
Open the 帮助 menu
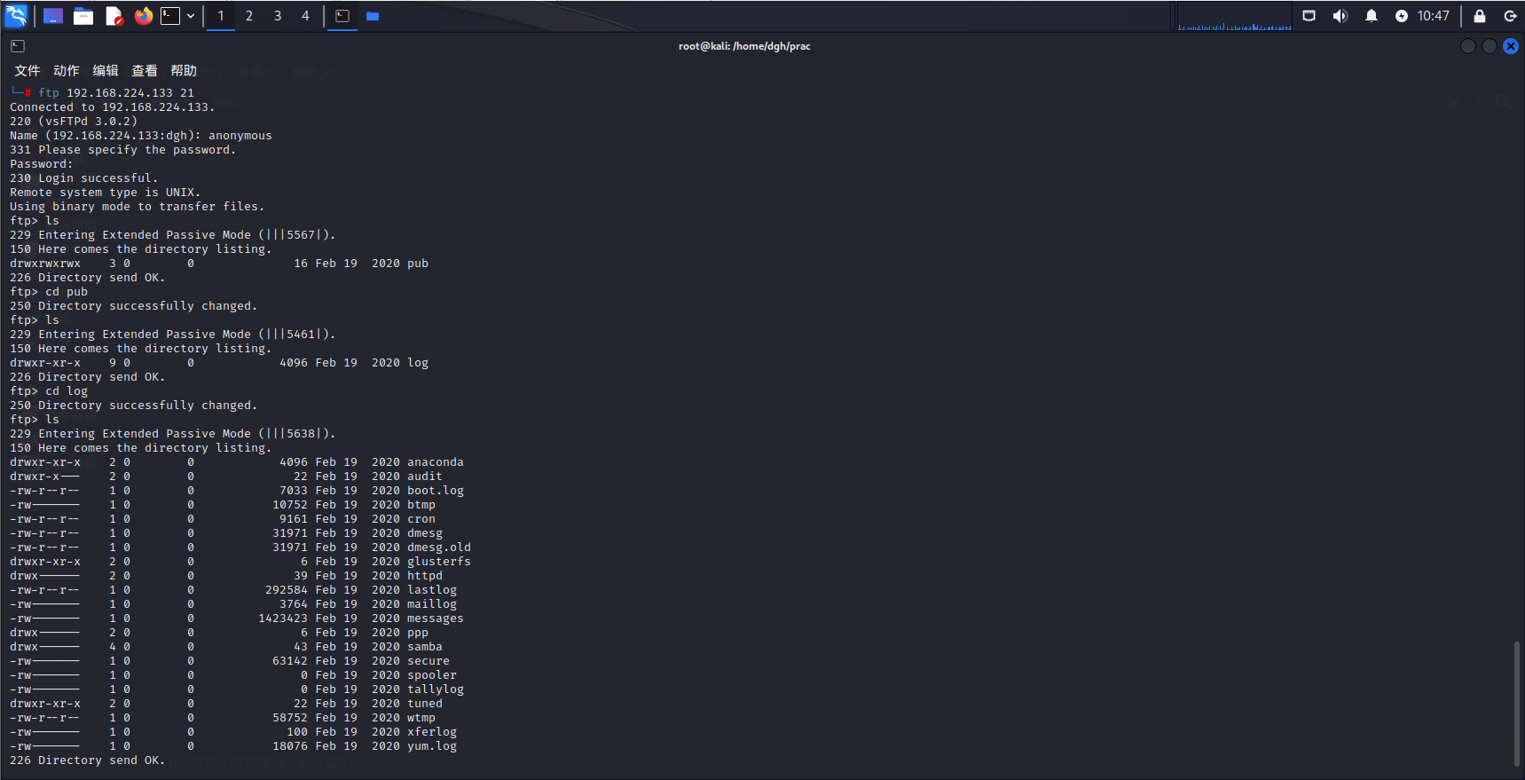pos(184,71)
